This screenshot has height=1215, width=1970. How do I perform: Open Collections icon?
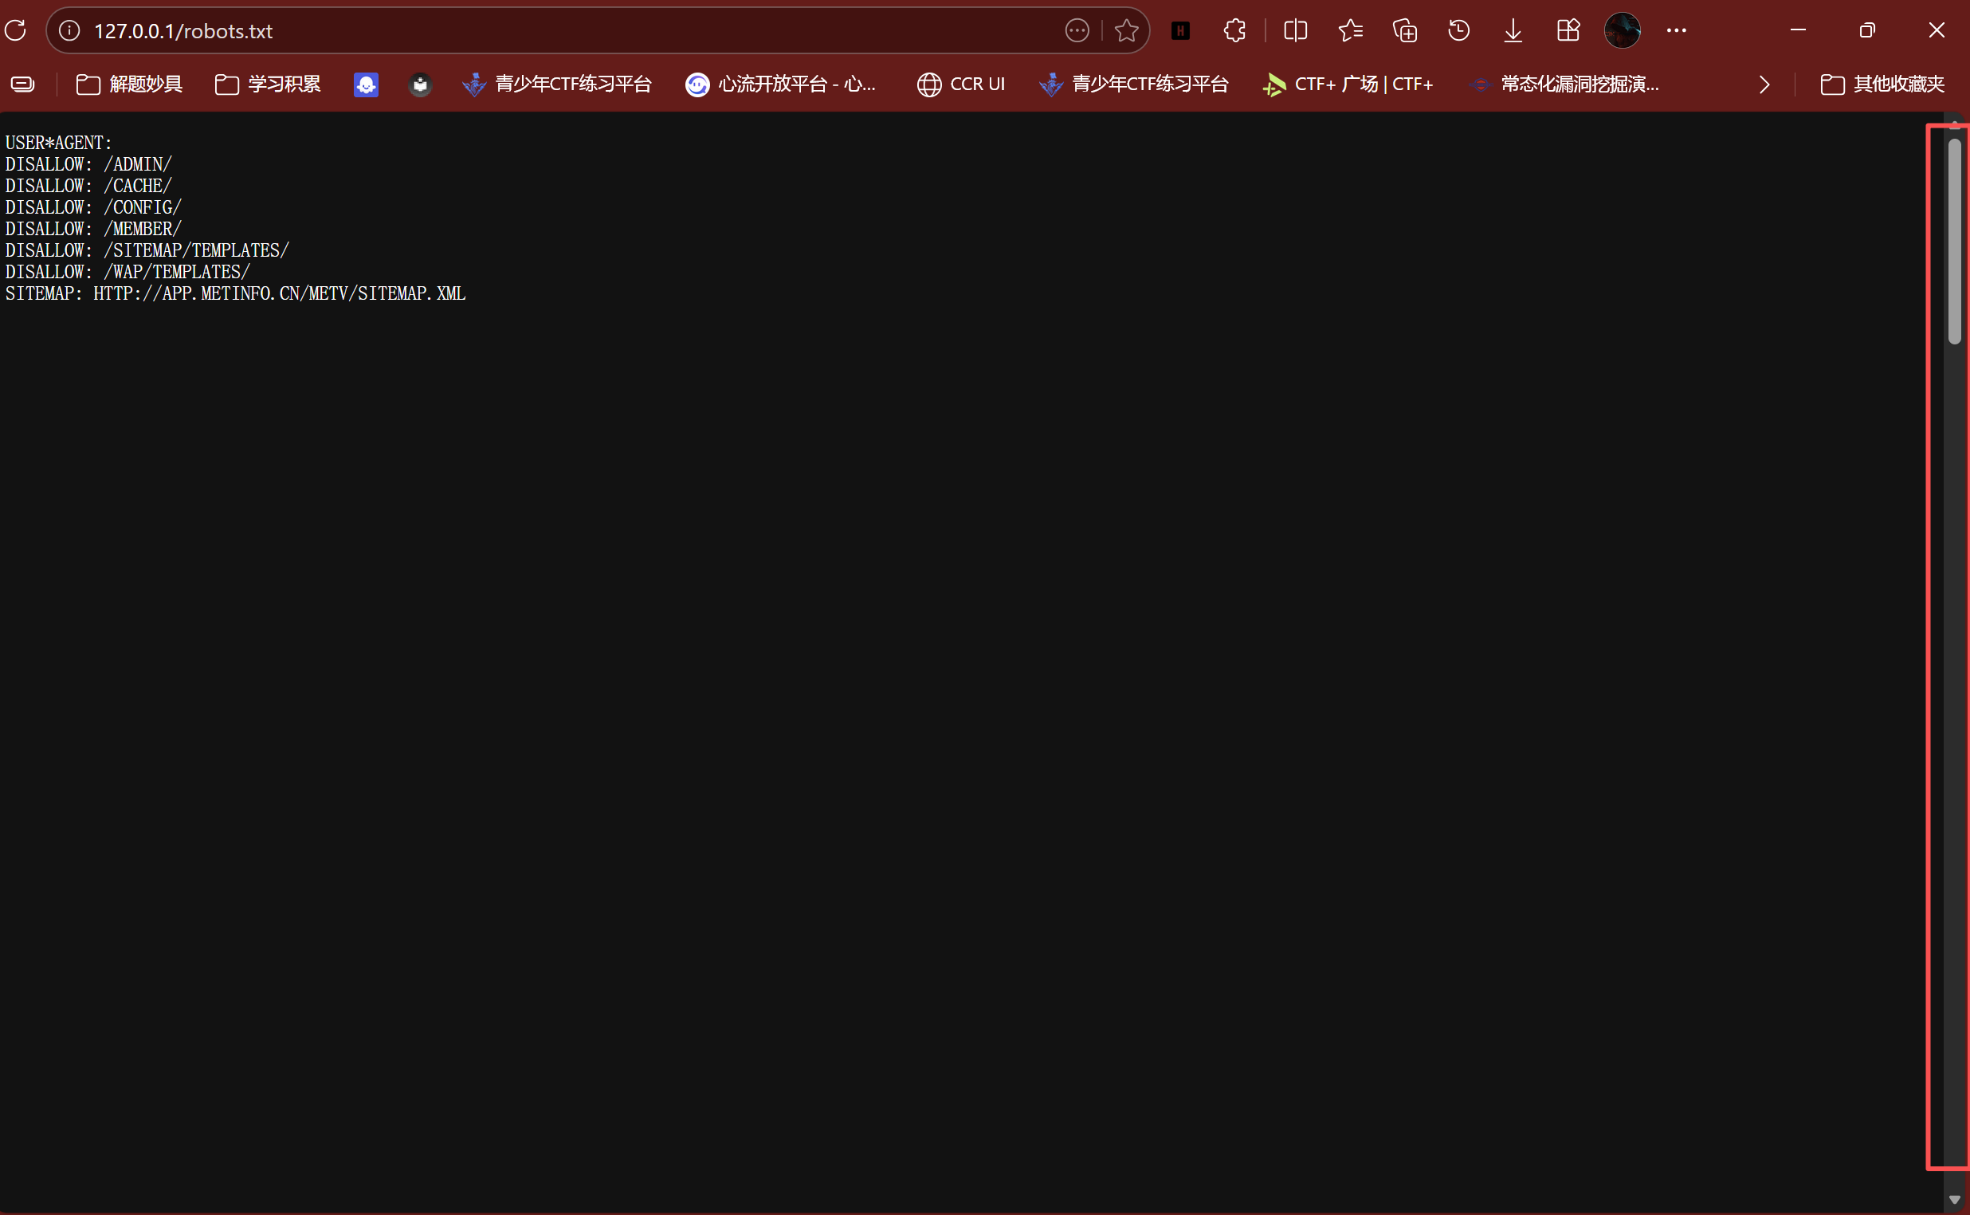[x=1405, y=30]
